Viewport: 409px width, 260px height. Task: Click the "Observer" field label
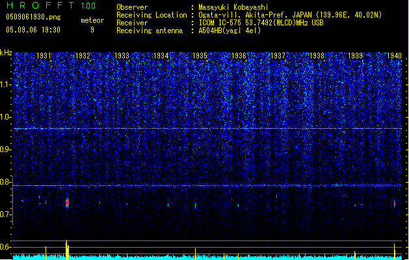(x=132, y=7)
